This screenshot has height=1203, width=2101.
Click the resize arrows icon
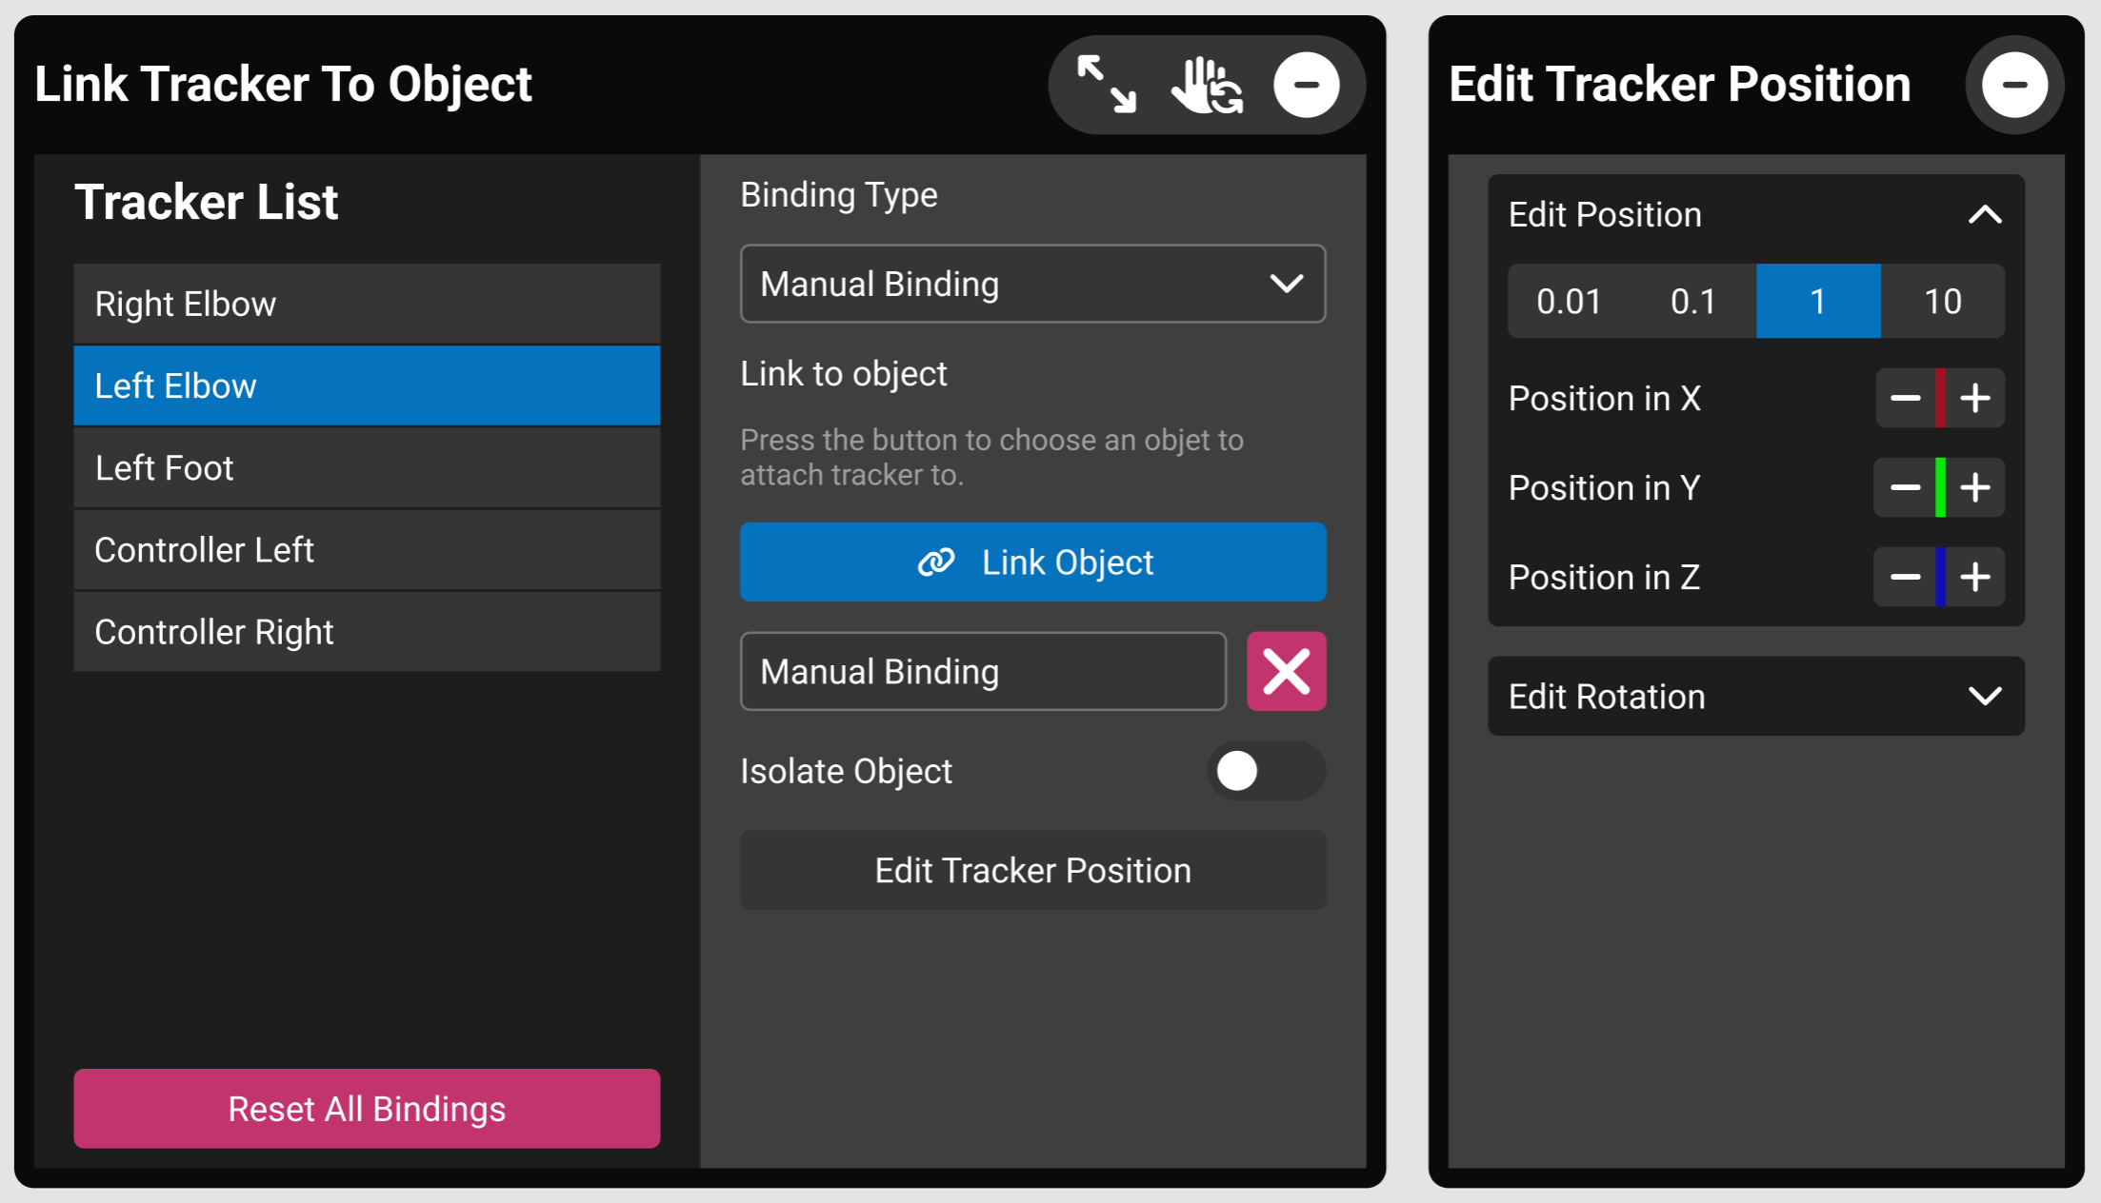tap(1106, 85)
